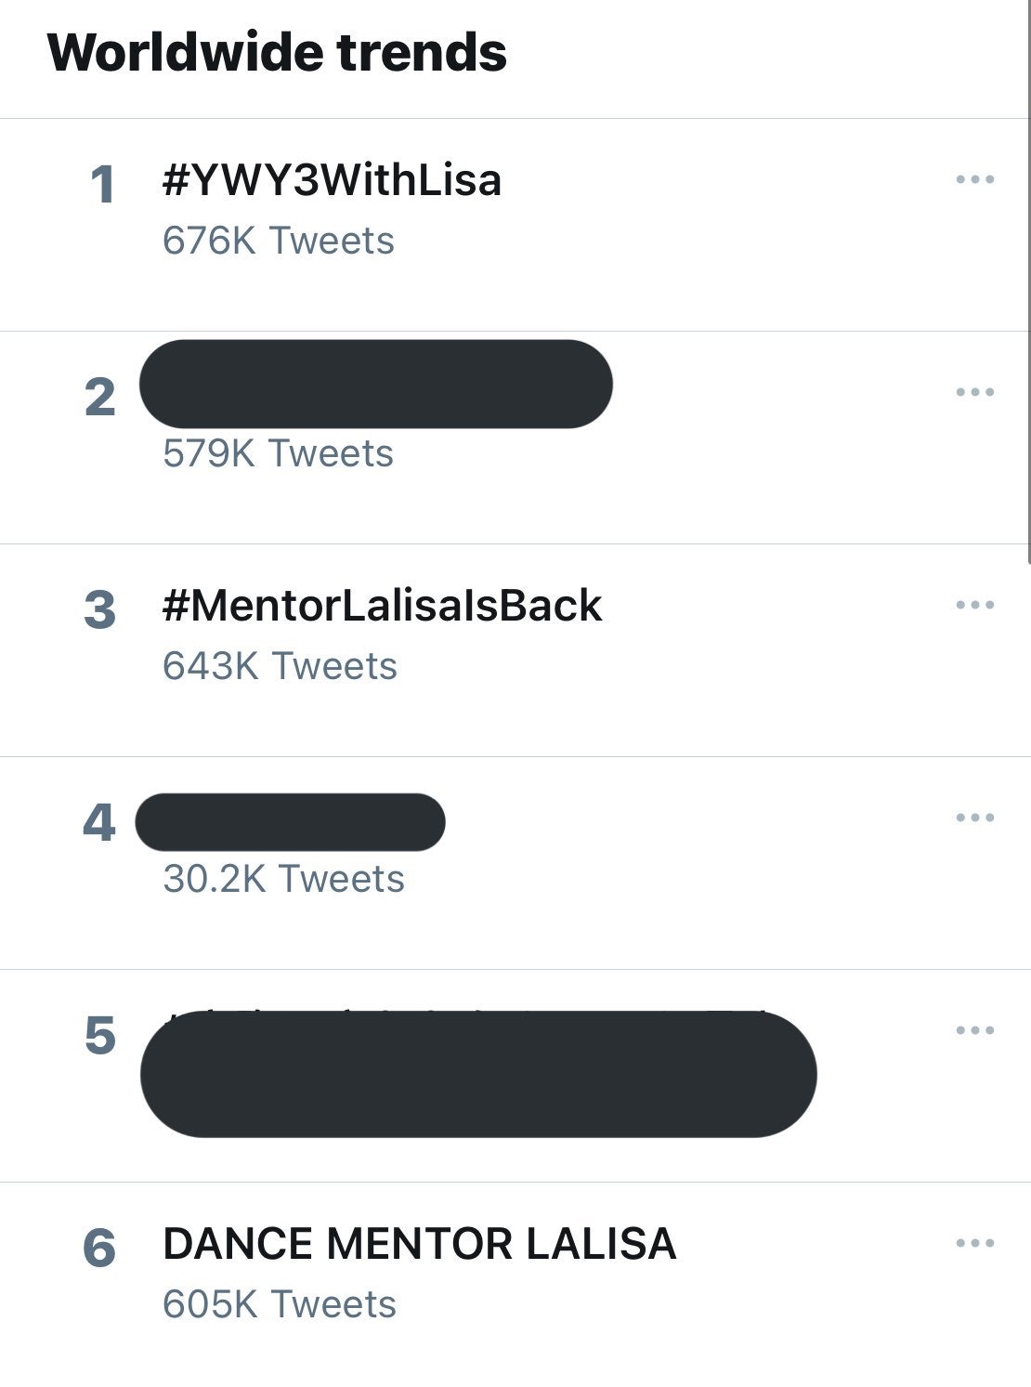Click the 605K Tweets count

coord(280,1304)
